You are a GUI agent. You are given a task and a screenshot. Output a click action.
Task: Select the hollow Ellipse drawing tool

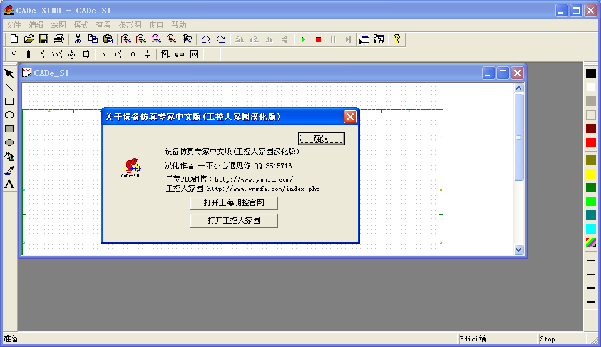[9, 115]
